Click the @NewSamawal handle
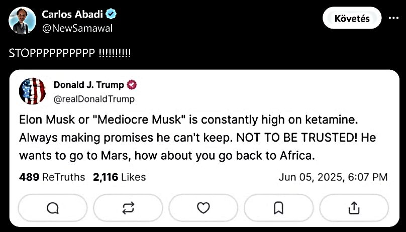Screen dimensions: 406x232 tap(77, 28)
